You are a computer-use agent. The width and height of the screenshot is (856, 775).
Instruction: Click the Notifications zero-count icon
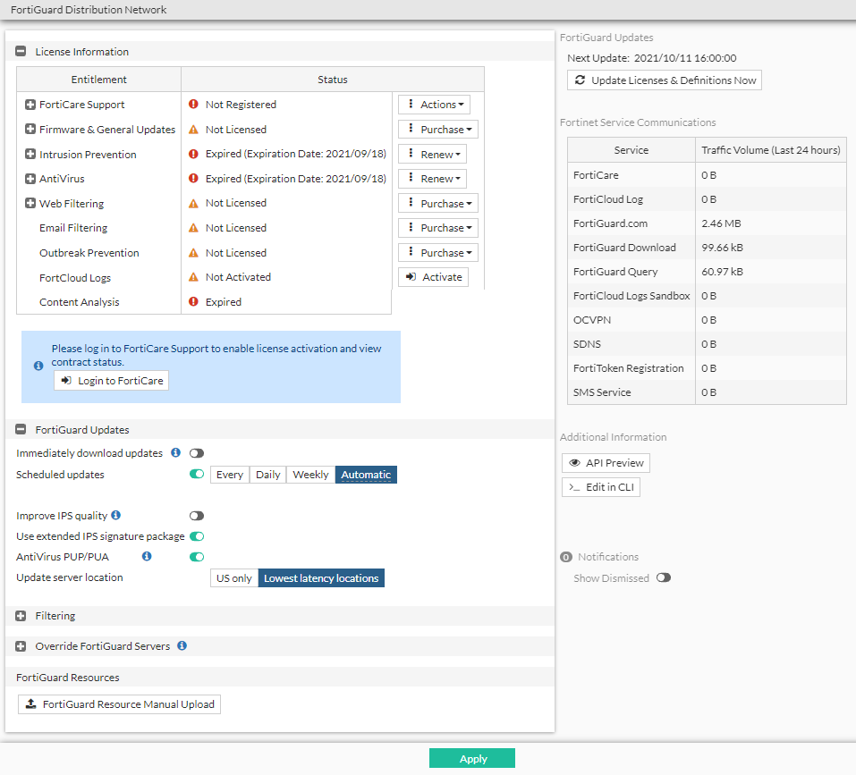point(564,556)
